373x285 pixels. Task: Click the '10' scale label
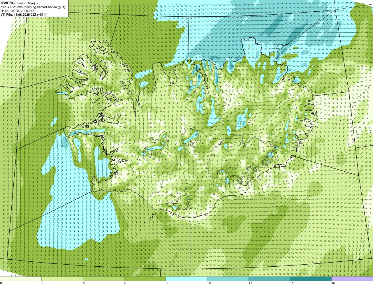click(x=209, y=283)
